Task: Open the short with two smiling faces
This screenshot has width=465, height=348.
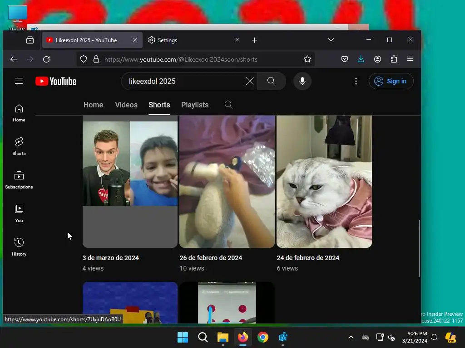Action: pyautogui.click(x=130, y=181)
